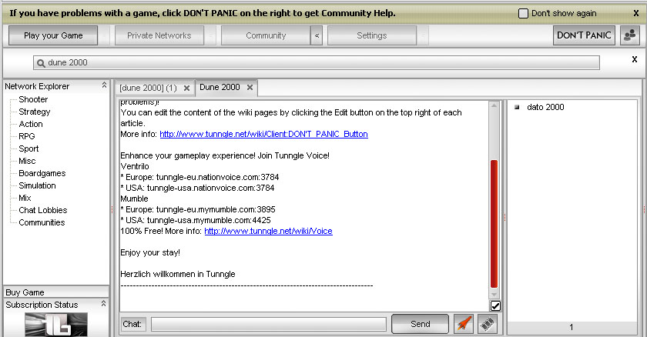The image size is (647, 337).
Task: Expand the Strategy category
Action: click(34, 112)
